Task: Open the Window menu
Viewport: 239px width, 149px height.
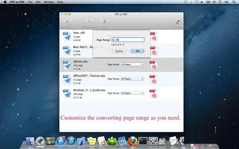Action: 49,2
